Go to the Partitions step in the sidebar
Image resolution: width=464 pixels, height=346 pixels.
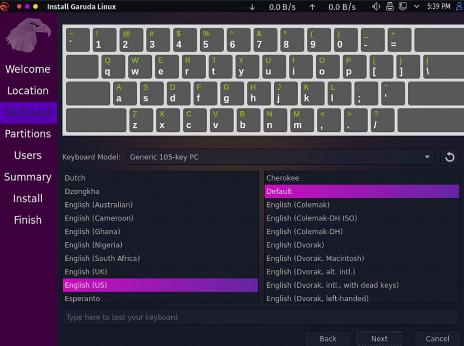pos(28,134)
